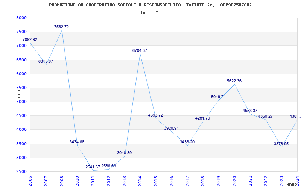Screen dimensions: 301x188
Task: Click the 2541.67 data label
Action: (93, 167)
